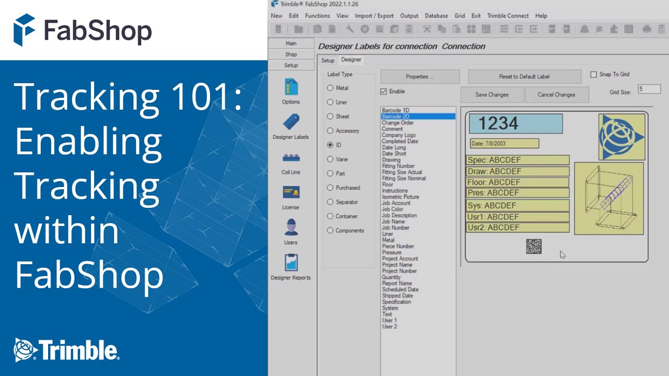This screenshot has height=376, width=669.
Task: Select the company logo on label
Action: point(621,137)
